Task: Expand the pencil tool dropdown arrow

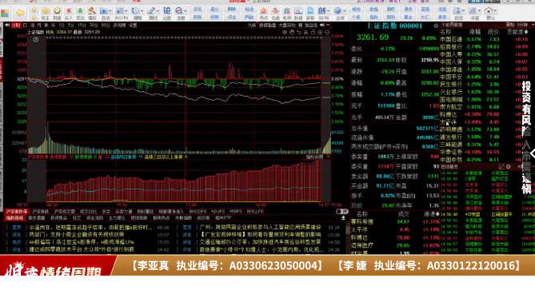Action: (158, 11)
